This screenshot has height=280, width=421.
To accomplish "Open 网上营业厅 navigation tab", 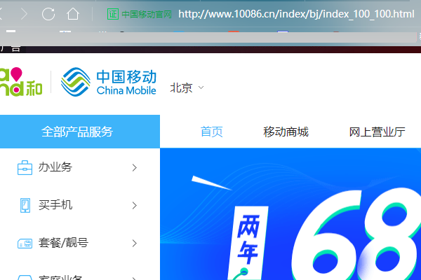I will pyautogui.click(x=377, y=132).
